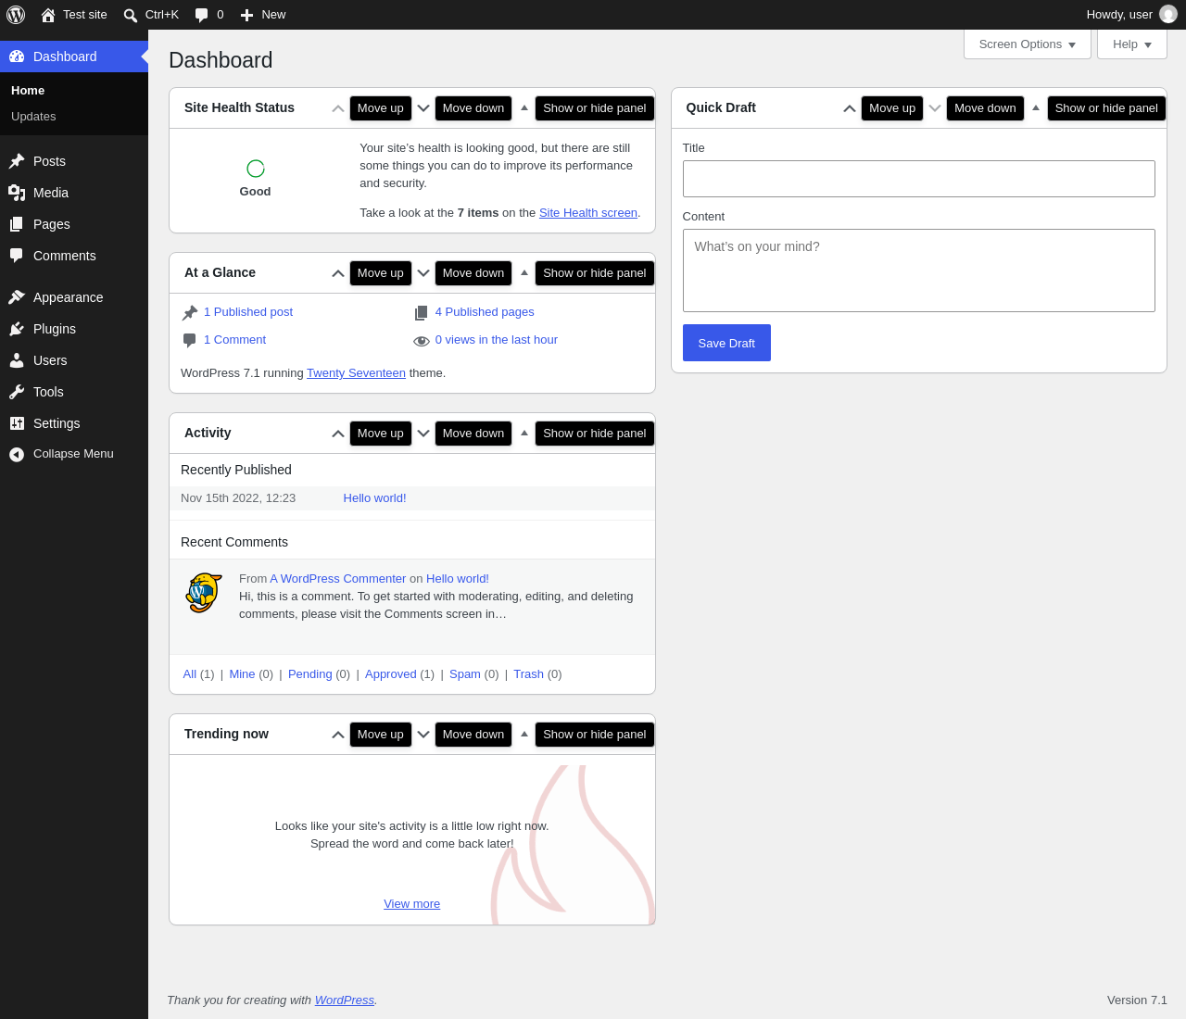The image size is (1186, 1019).
Task: Focus the What's on your mind content box
Action: click(919, 270)
